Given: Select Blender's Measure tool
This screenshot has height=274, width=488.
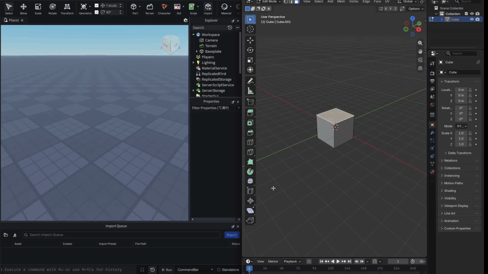Looking at the screenshot, I should coord(250,91).
